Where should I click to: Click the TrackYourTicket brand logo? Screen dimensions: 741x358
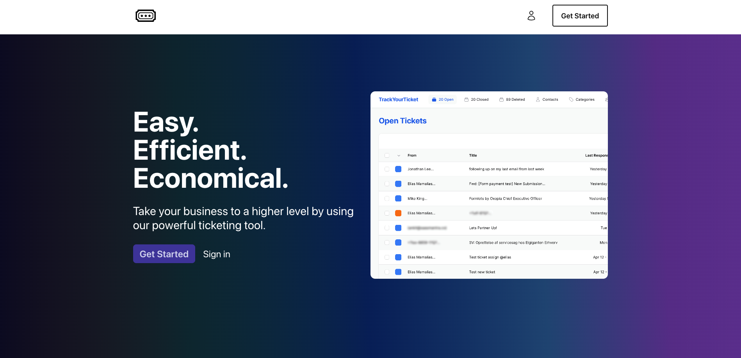(x=398, y=100)
